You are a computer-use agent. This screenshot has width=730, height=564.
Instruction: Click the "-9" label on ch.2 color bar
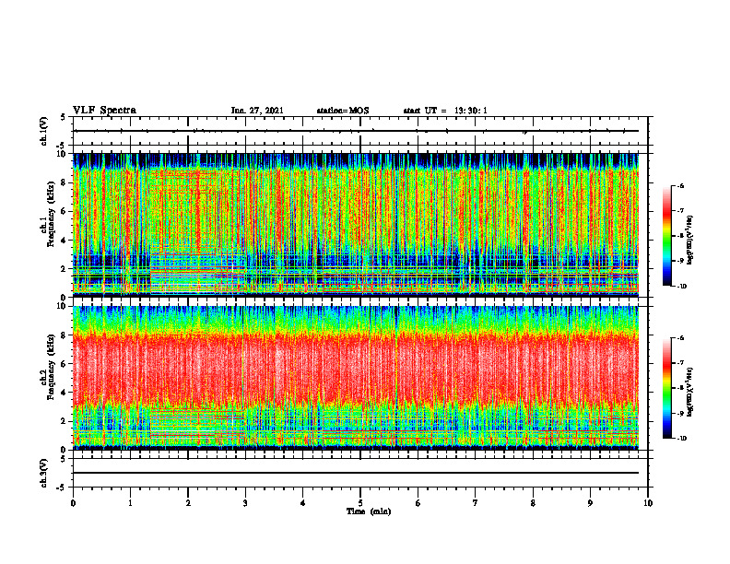coord(680,413)
